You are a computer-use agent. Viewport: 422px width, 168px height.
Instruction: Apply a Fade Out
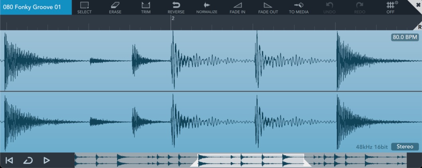click(x=268, y=8)
